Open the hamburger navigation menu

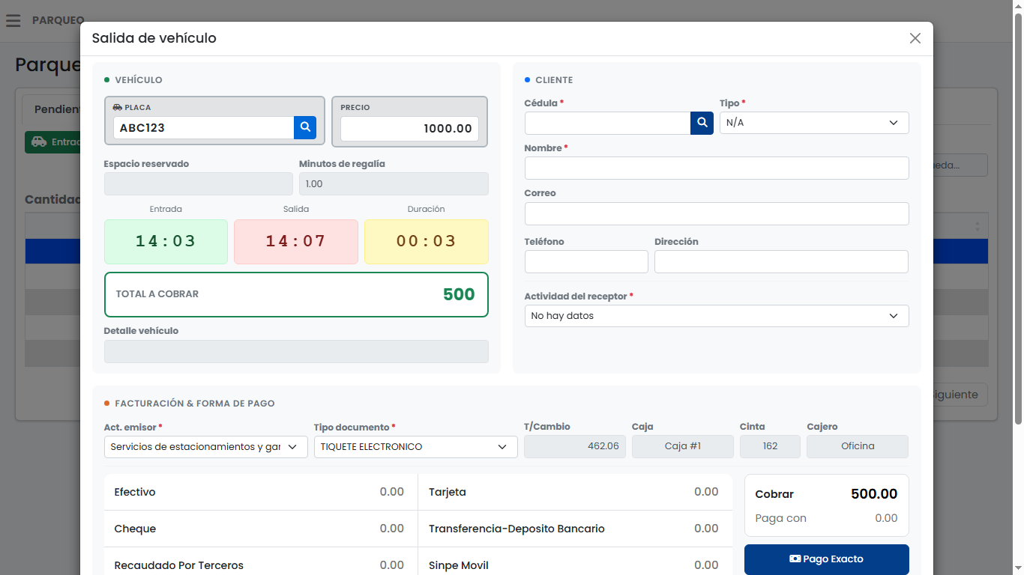[13, 20]
